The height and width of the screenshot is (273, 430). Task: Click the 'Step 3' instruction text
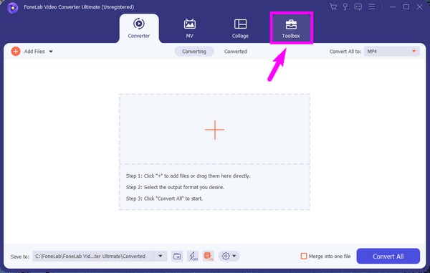coord(164,198)
